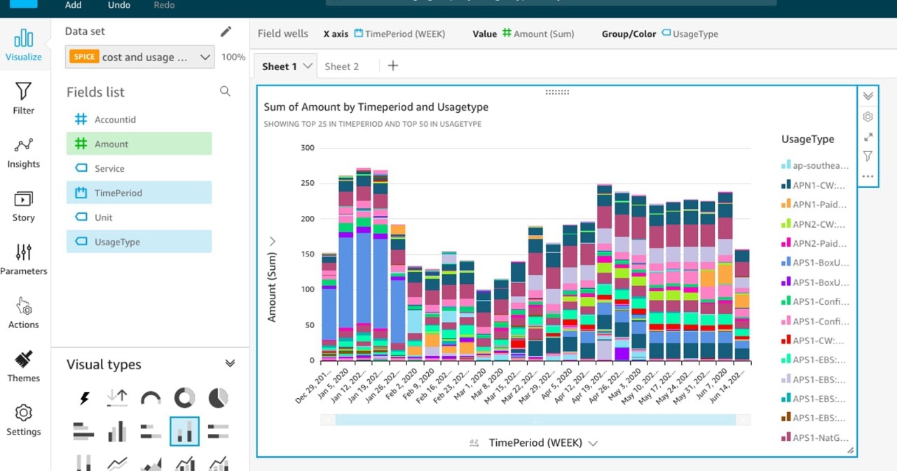The width and height of the screenshot is (897, 471).
Task: Expand the TimePeriod (WEEK) axis menu
Action: point(593,443)
